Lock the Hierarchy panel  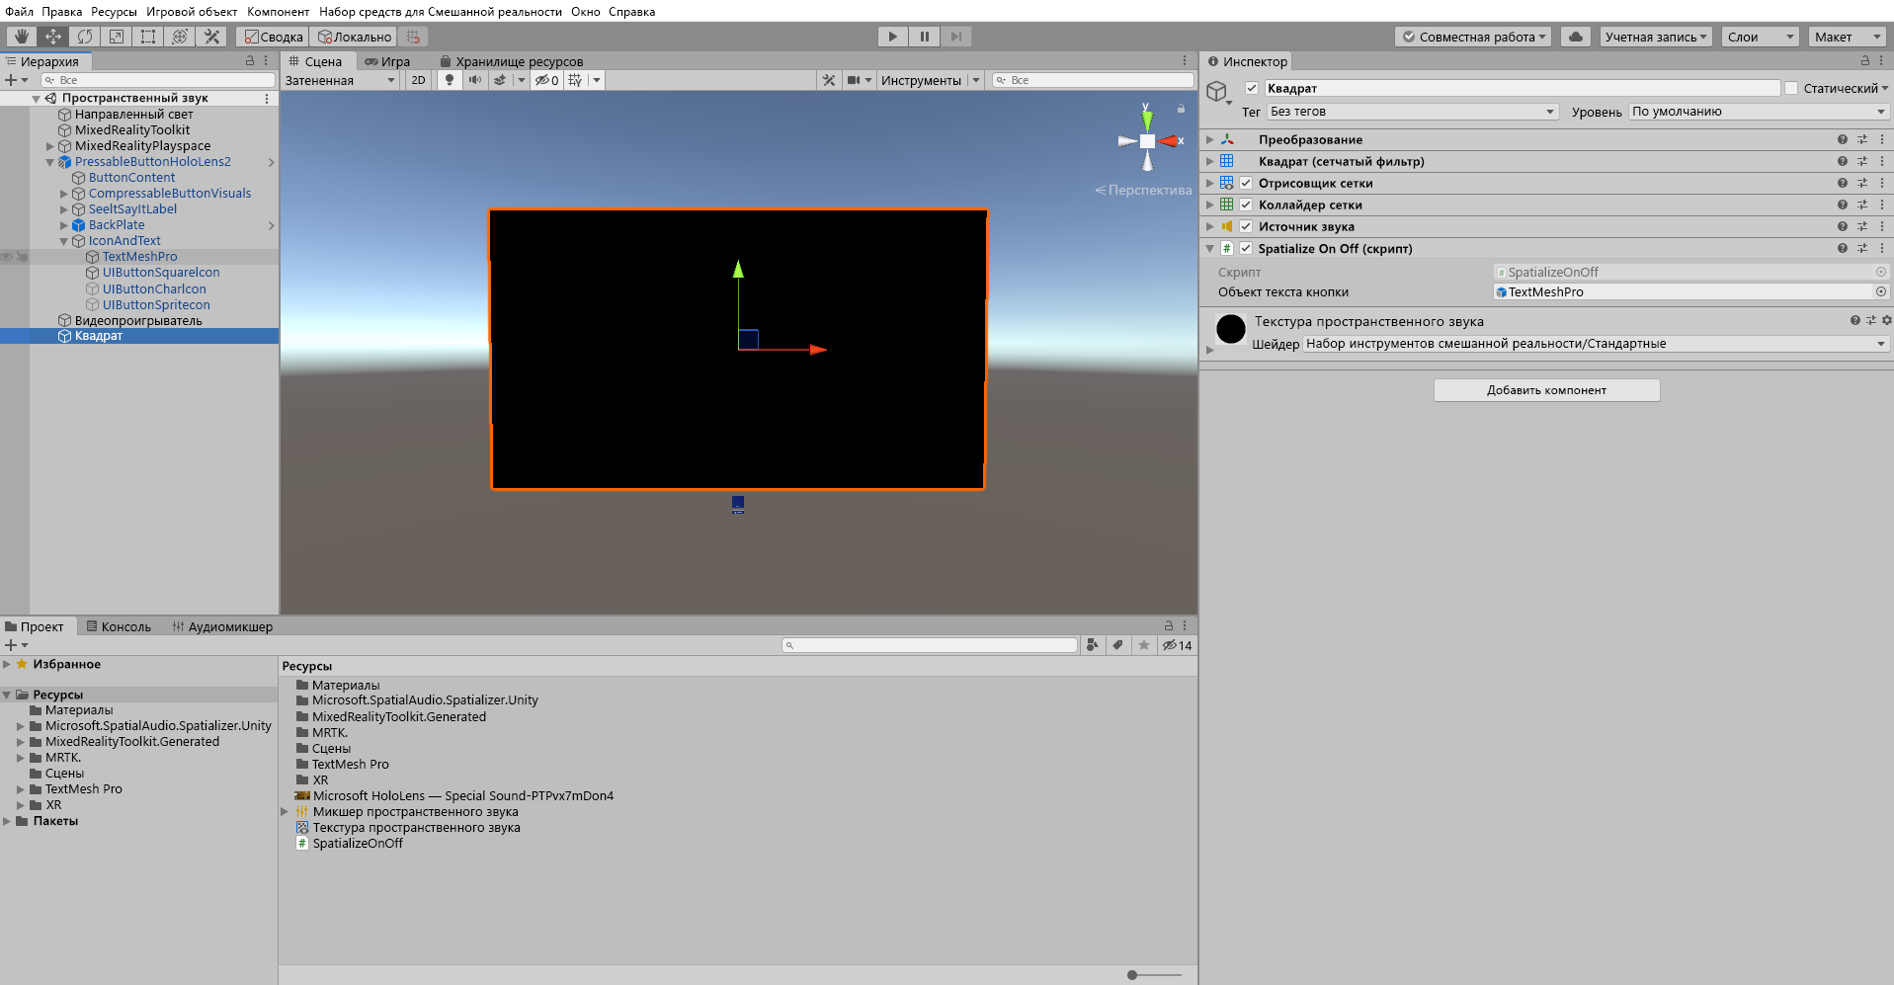tap(250, 61)
